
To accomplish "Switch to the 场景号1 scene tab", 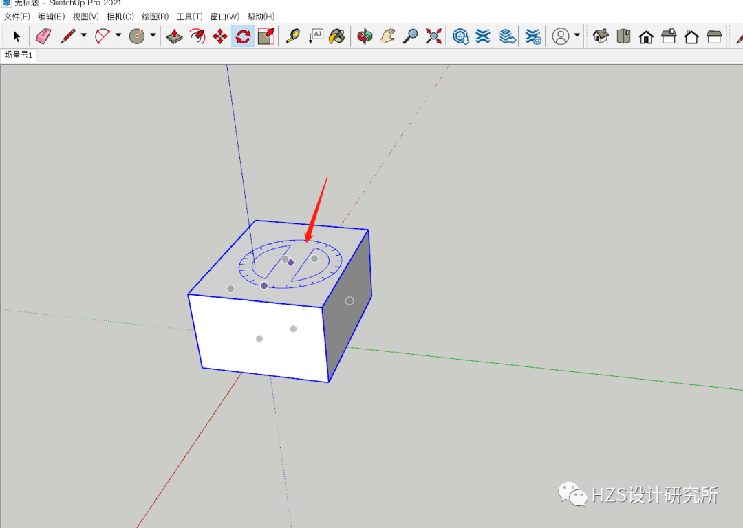I will [18, 55].
